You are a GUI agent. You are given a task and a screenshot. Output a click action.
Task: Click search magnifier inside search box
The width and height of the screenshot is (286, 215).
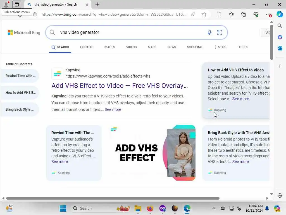52,32
